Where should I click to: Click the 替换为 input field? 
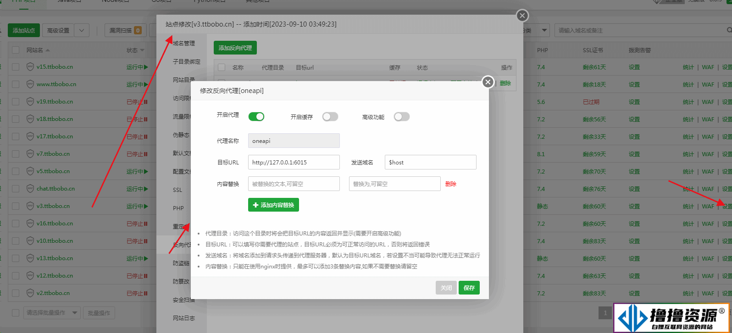395,184
